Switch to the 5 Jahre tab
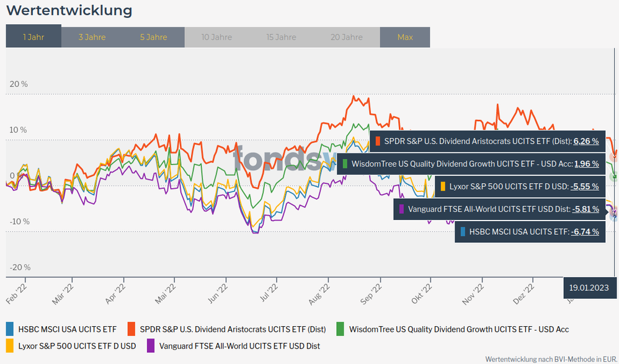The height and width of the screenshot is (364, 619). (x=153, y=37)
